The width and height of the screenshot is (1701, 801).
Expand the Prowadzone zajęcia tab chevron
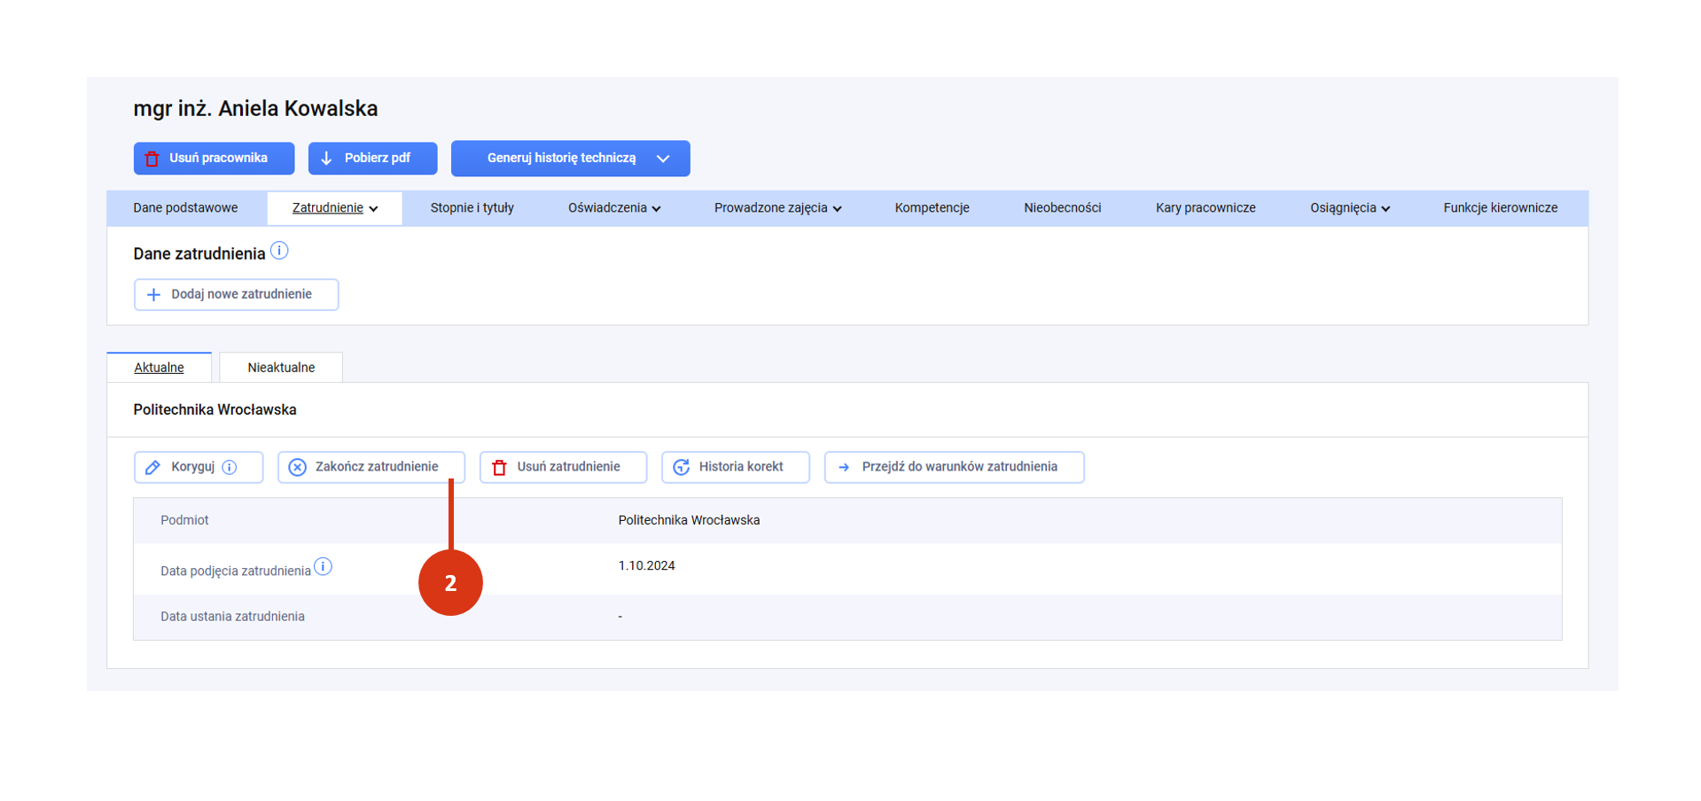(838, 209)
